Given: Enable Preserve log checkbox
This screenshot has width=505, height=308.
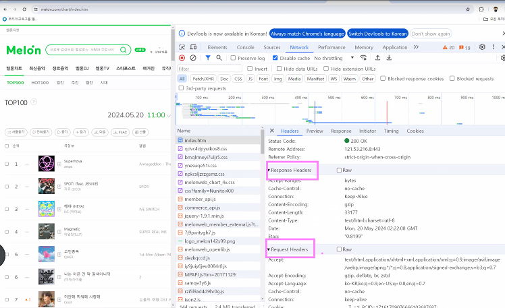Looking at the screenshot, I should coord(233,58).
